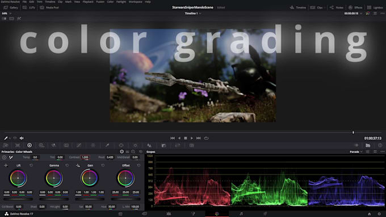
Task: Open the Info panel icon
Action: 380,146
